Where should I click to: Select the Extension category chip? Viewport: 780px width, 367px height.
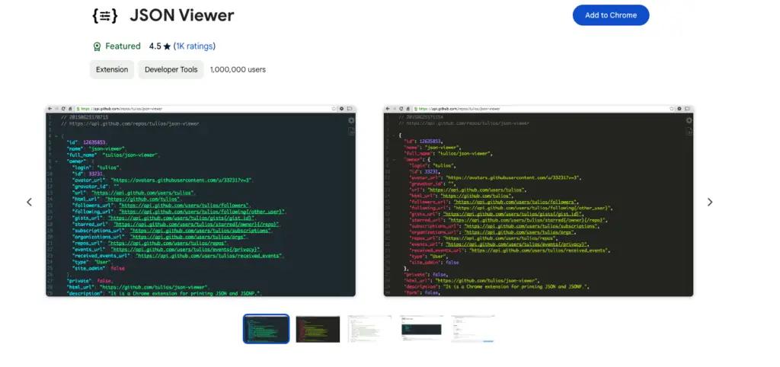click(112, 69)
